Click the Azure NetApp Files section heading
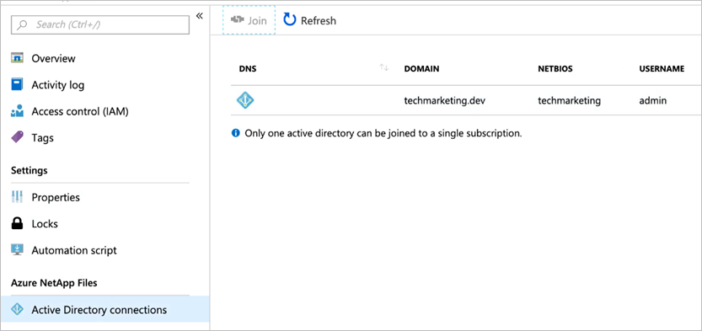Image resolution: width=702 pixels, height=331 pixels. [54, 283]
